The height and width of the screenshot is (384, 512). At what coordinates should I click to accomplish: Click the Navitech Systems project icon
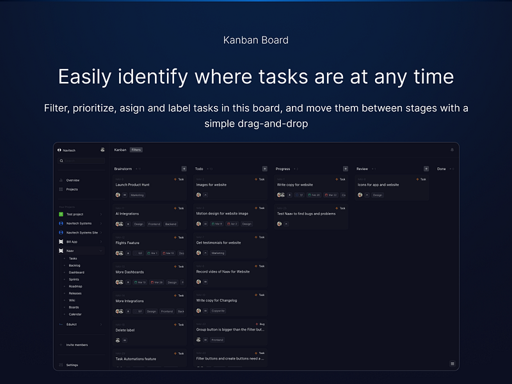(61, 223)
